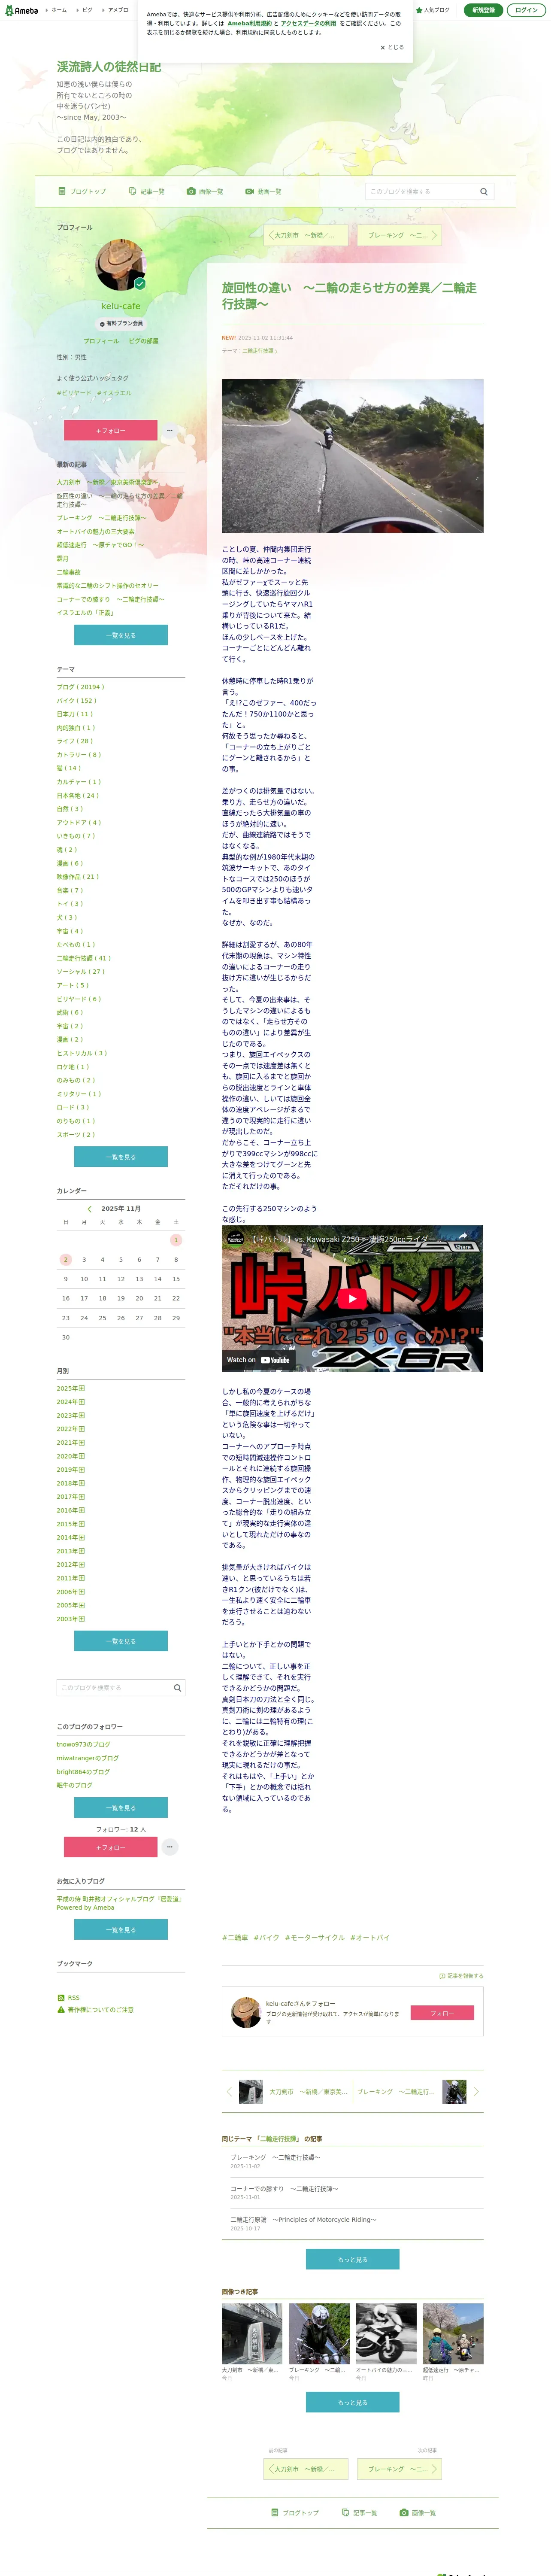This screenshot has width=551, height=2576.
Task: Click the Ameba logo in the header
Action: point(21,10)
